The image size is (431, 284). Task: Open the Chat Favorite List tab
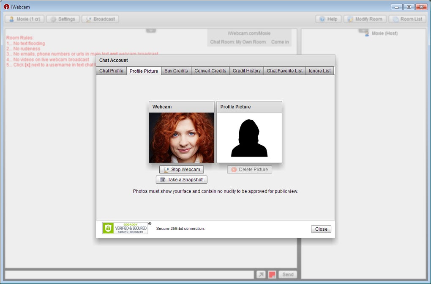284,71
